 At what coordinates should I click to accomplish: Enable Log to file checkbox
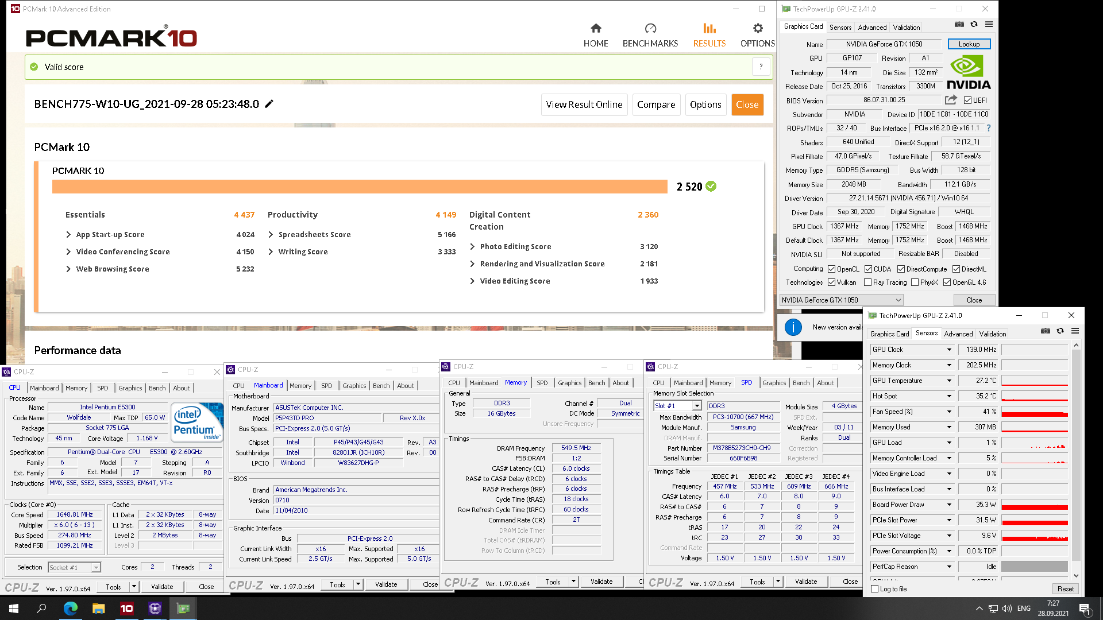click(875, 589)
